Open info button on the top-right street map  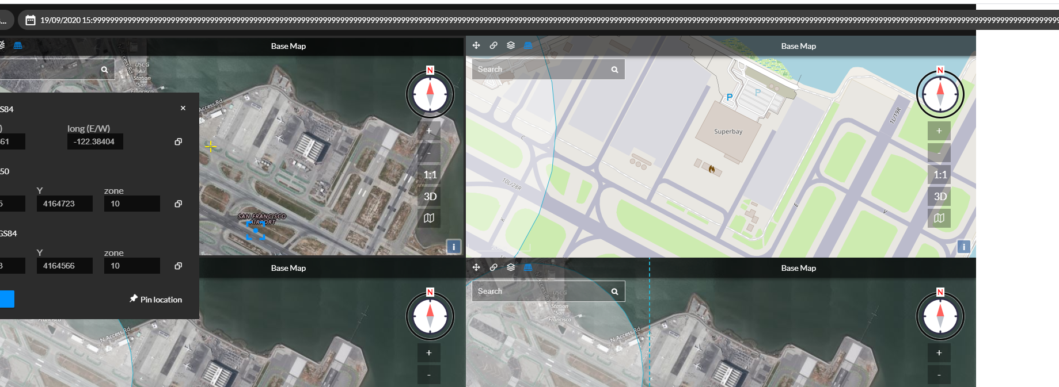(x=963, y=247)
